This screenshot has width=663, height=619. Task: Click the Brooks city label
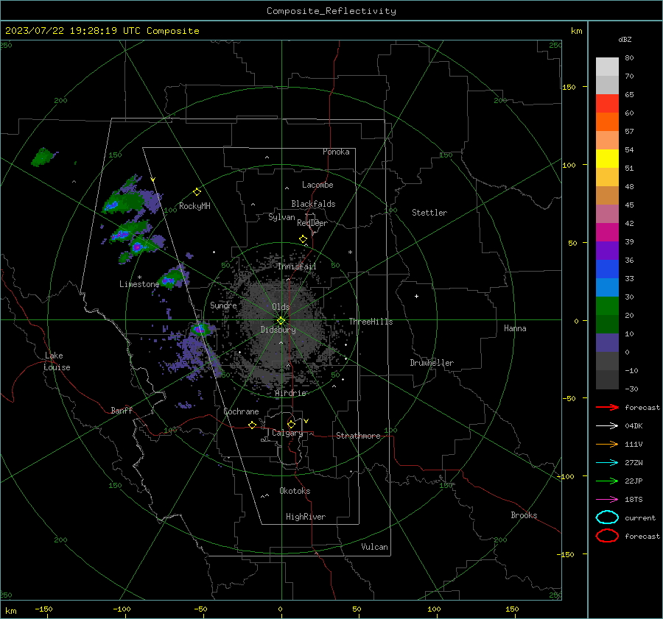click(x=524, y=515)
